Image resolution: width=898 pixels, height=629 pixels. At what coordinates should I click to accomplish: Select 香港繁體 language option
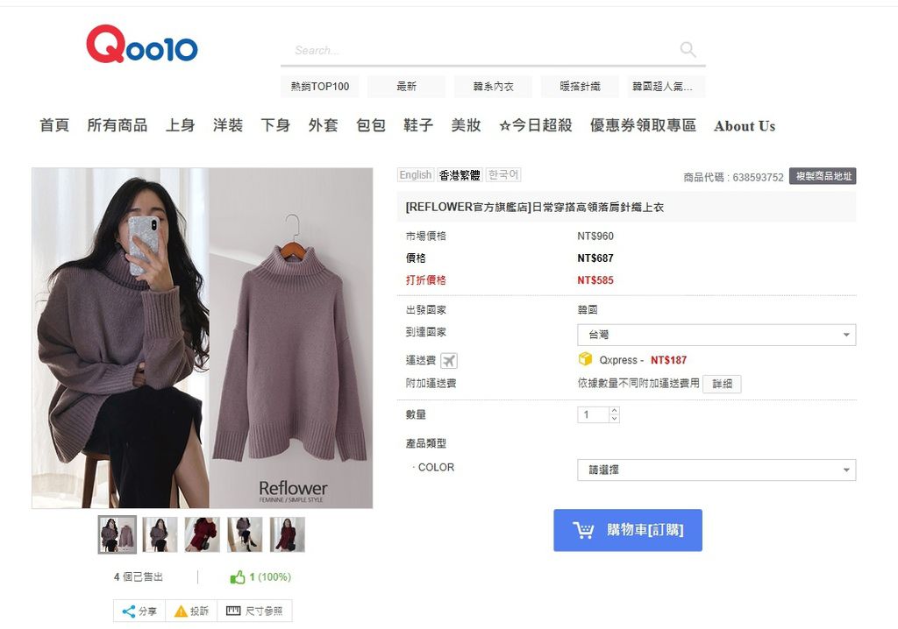[460, 175]
